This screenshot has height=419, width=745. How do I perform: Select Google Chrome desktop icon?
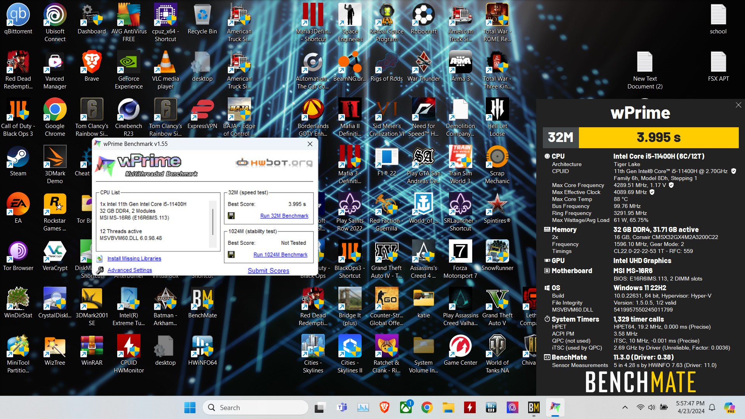(x=55, y=117)
